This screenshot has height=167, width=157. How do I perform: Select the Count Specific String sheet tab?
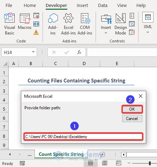click(x=61, y=154)
